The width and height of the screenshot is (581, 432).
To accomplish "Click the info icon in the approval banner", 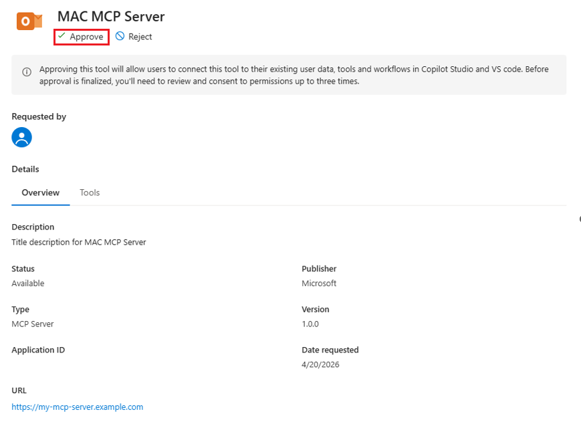I will pyautogui.click(x=27, y=72).
